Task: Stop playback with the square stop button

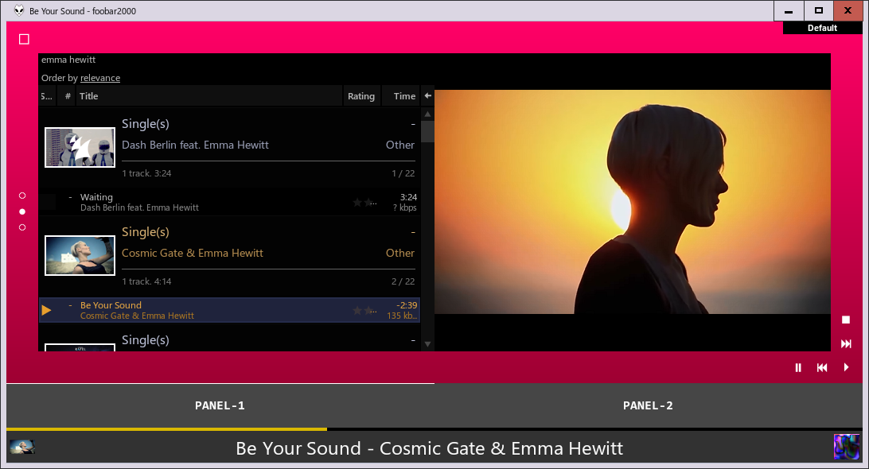Action: click(x=846, y=320)
